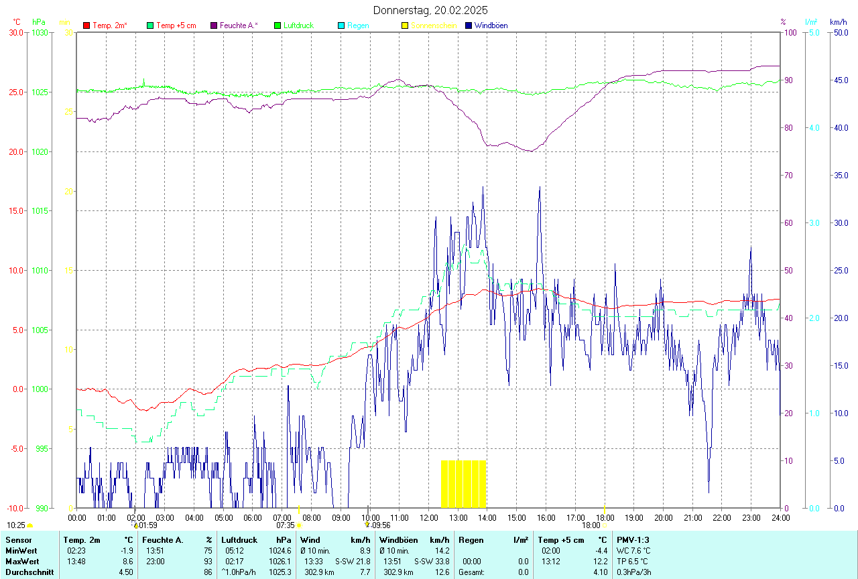Image resolution: width=858 pixels, height=579 pixels.
Task: Click the 'Feuchte A.' column header in table
Action: coord(163,539)
